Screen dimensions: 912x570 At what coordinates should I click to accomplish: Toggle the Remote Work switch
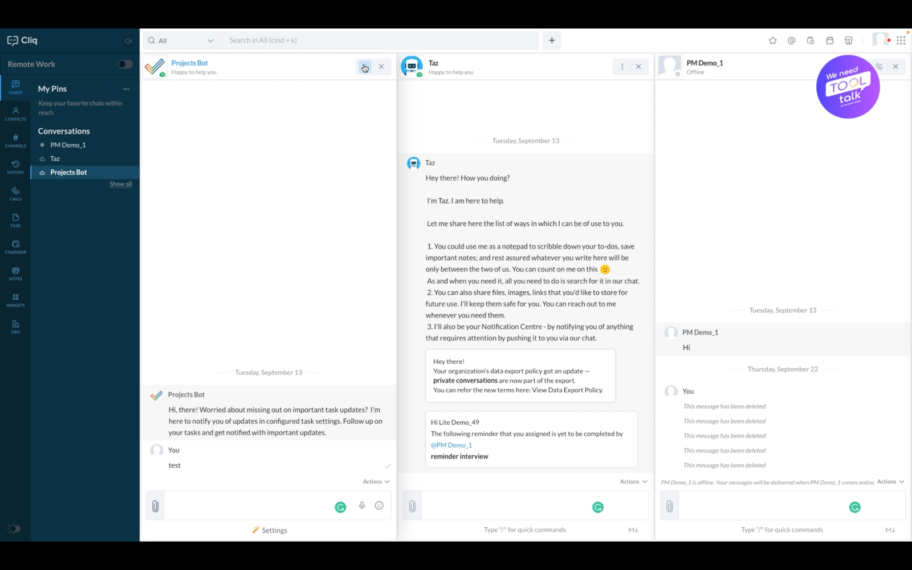pos(125,64)
